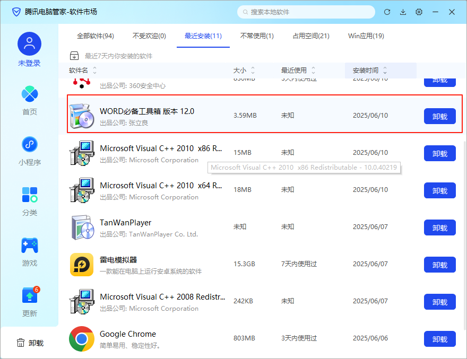
Task: Uninstall Visual C++ 2010 x86 via 卸载
Action: click(439, 153)
